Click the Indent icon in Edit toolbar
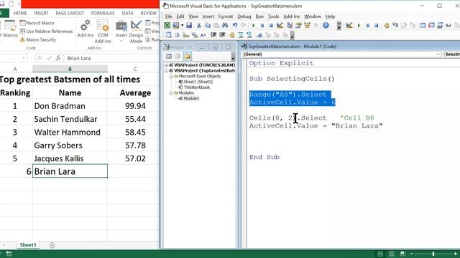Viewport: 460px width, 258px height. [213, 35]
